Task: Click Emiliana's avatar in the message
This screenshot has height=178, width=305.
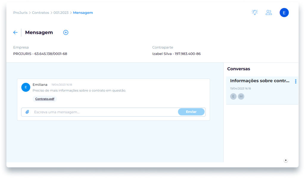Action: coord(26,87)
